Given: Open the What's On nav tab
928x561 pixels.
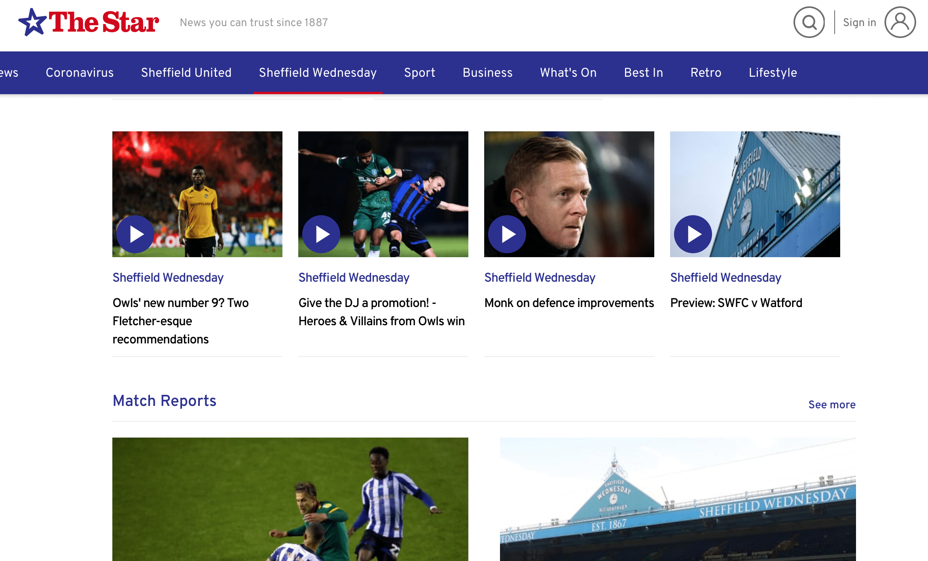Looking at the screenshot, I should 568,73.
